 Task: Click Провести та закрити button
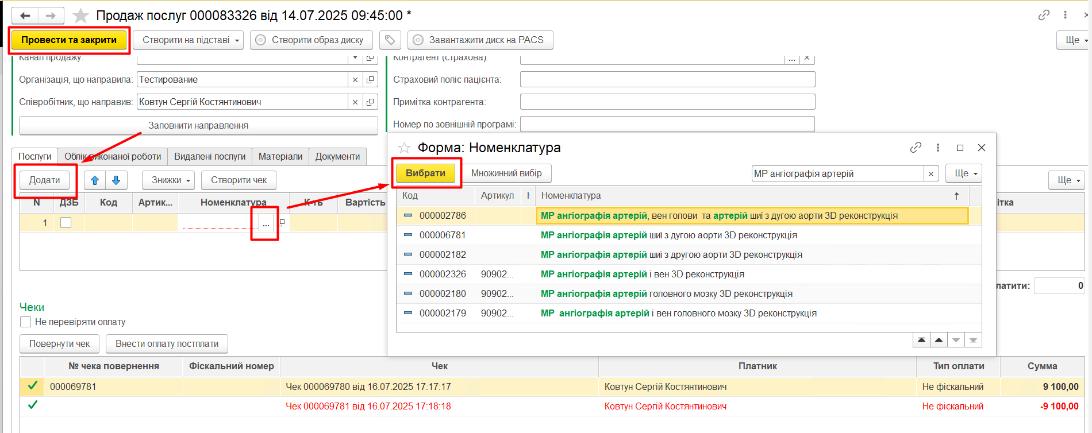(x=69, y=40)
